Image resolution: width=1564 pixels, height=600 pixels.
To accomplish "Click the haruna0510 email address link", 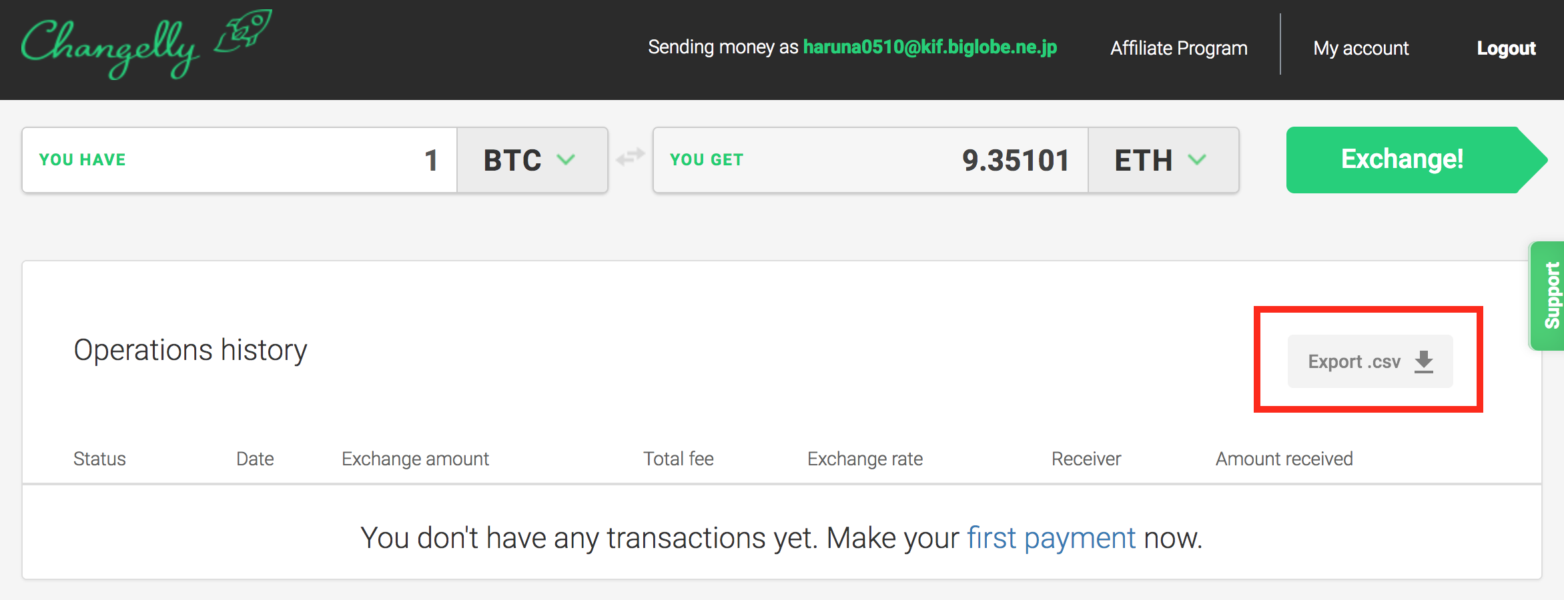I will (930, 47).
